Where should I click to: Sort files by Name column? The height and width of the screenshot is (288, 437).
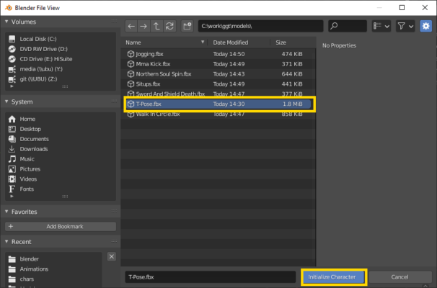click(x=165, y=42)
